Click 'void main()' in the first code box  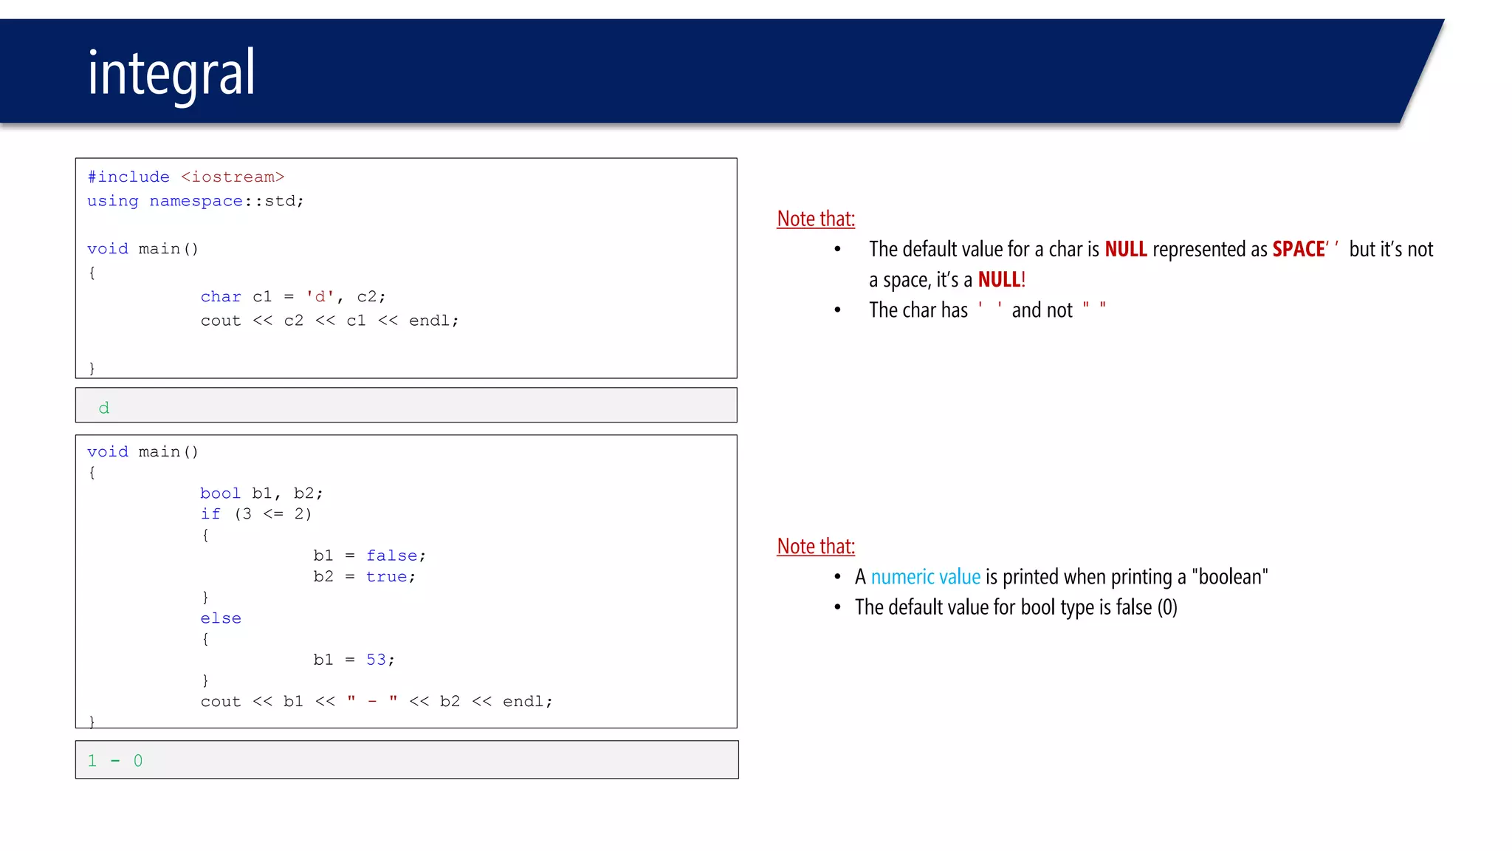click(x=142, y=249)
